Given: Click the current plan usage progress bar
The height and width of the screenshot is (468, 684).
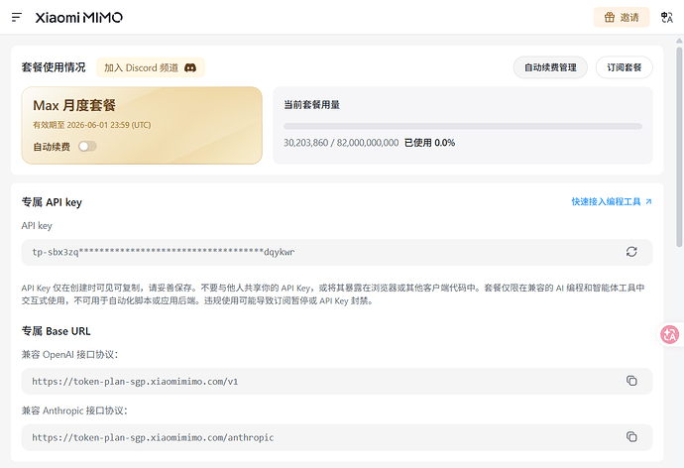Looking at the screenshot, I should (x=462, y=126).
